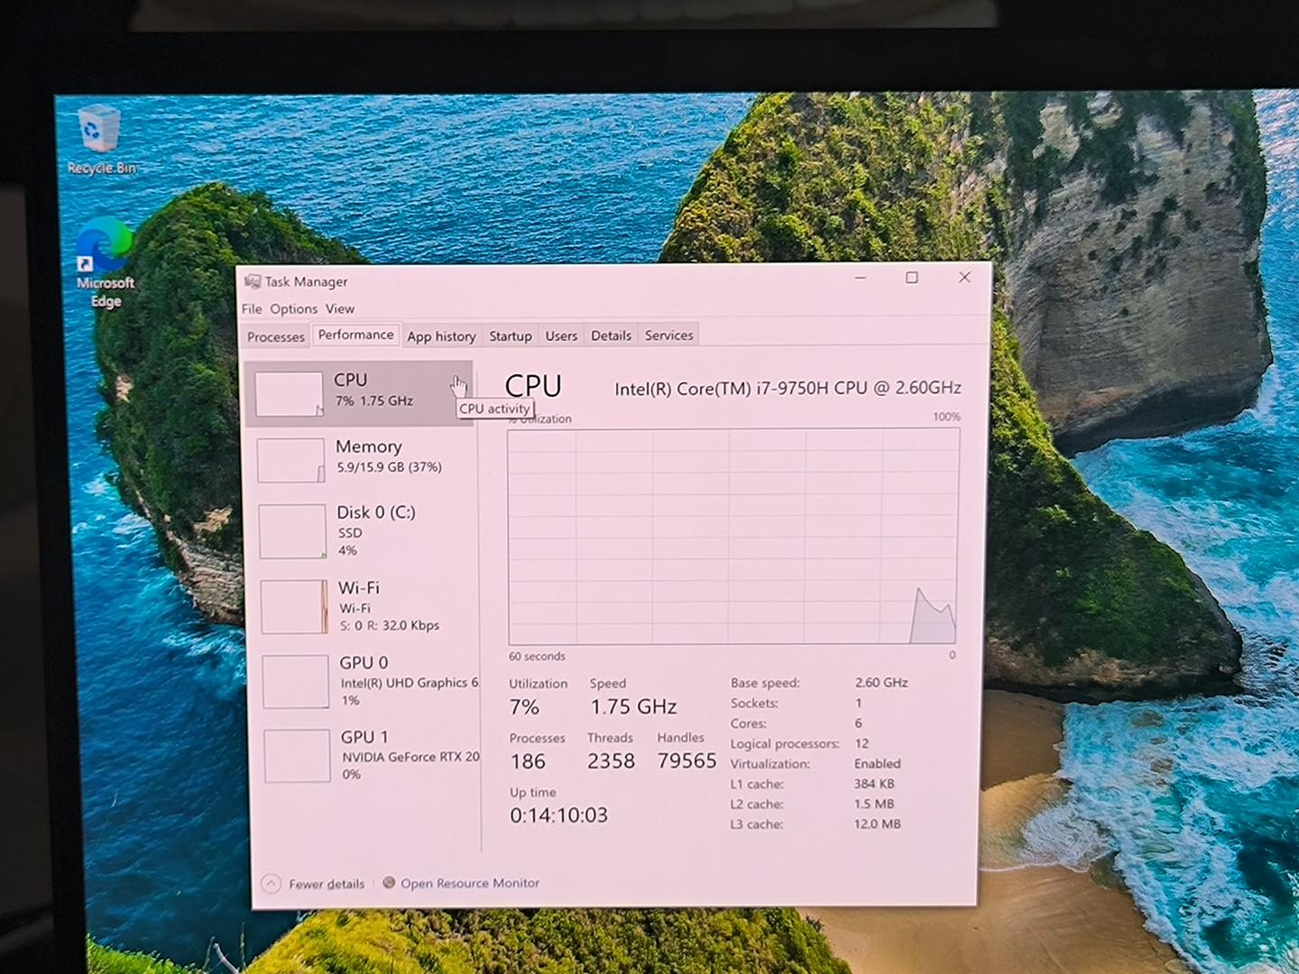Switch to the Details tab
The height and width of the screenshot is (974, 1299).
pos(611,335)
